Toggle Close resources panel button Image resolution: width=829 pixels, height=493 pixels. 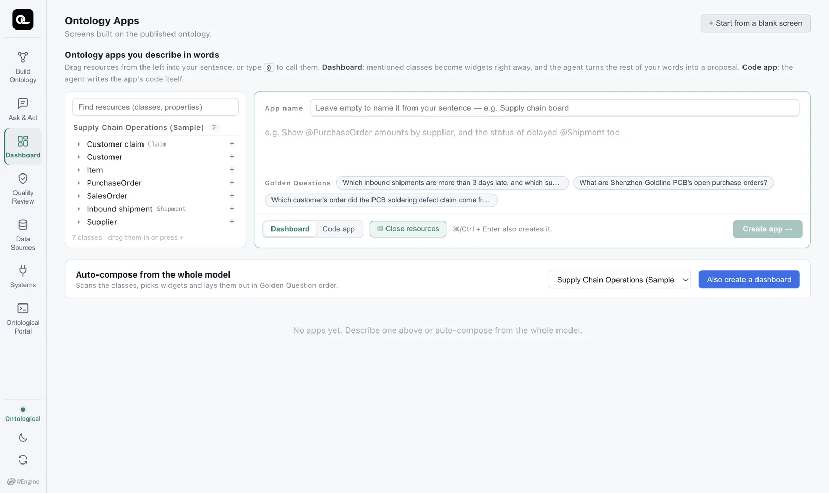[x=408, y=229]
